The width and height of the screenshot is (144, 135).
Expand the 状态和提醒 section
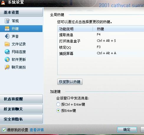click(21, 99)
